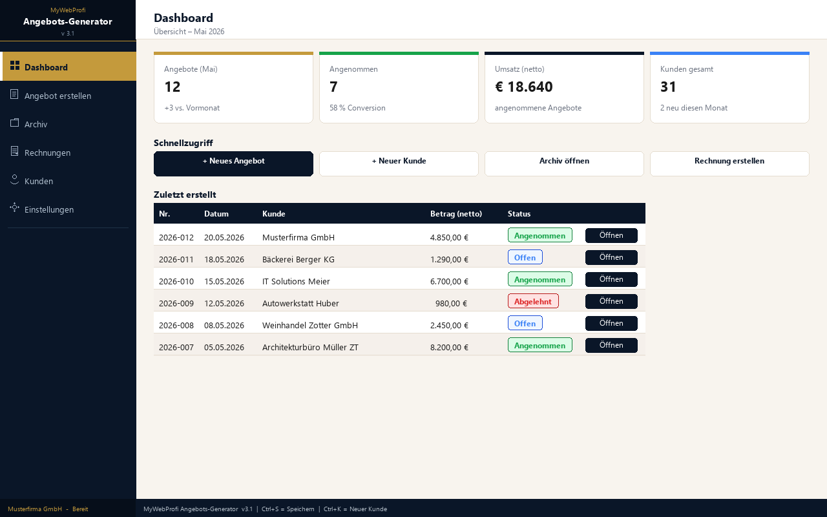Click the date 18.05.2026
The image size is (827, 517).
pyautogui.click(x=224, y=259)
